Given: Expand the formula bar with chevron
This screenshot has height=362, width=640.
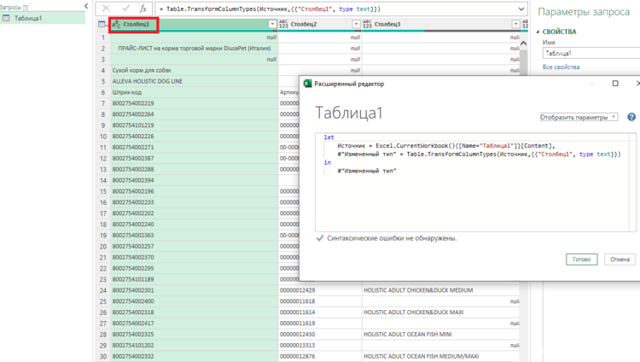Looking at the screenshot, I should tap(522, 8).
